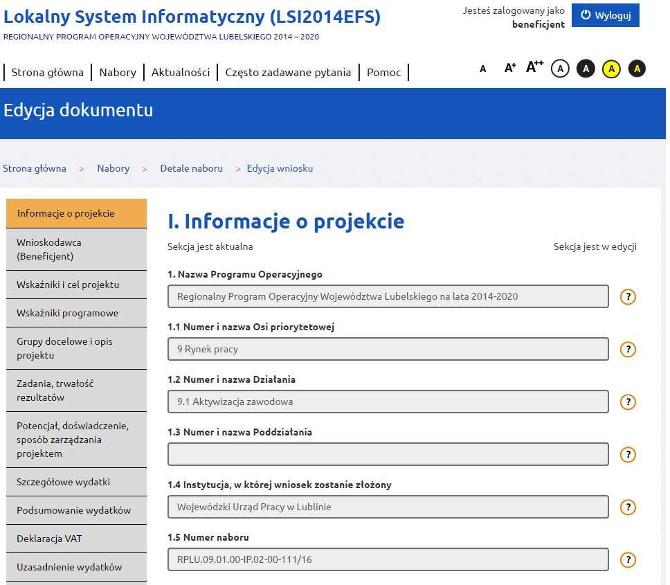Set normal font size A
Screen dimensions: 670x585
[483, 69]
